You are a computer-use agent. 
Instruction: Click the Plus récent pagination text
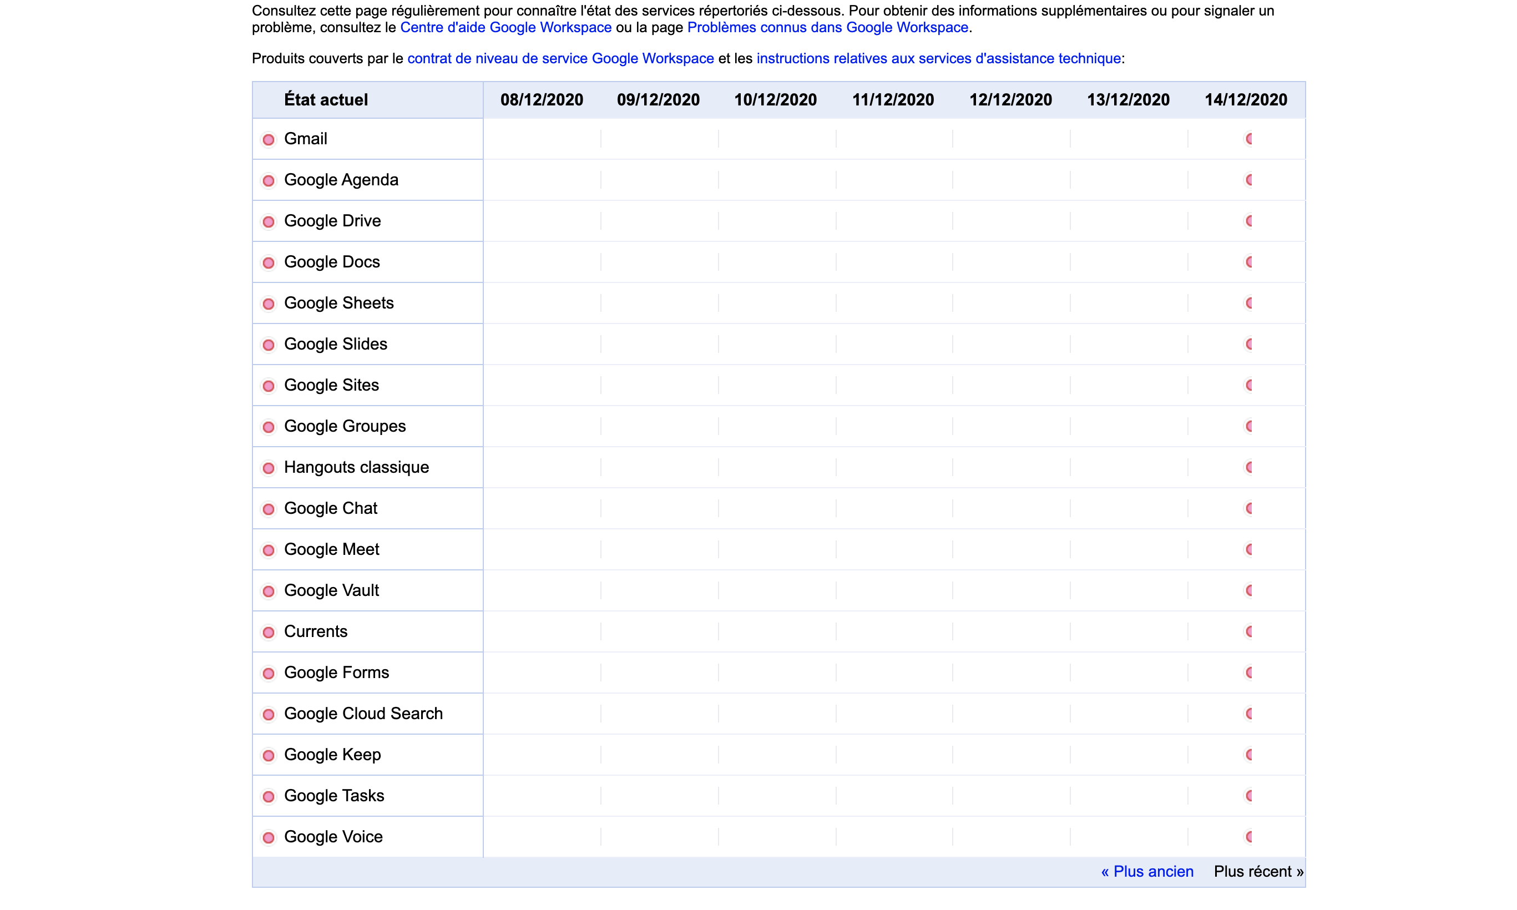(1259, 872)
